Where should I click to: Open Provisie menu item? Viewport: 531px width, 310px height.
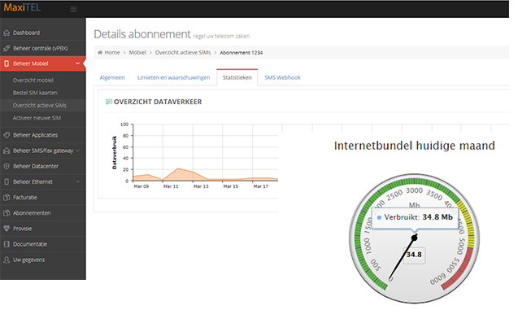tap(42, 229)
